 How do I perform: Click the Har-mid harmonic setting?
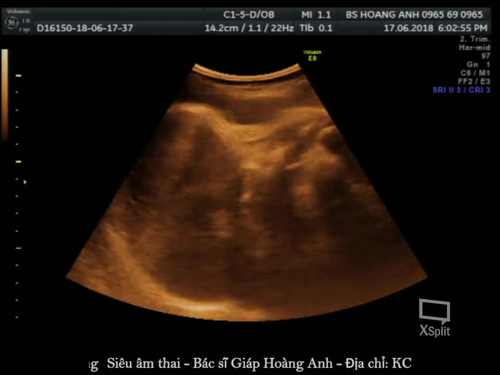[x=474, y=47]
